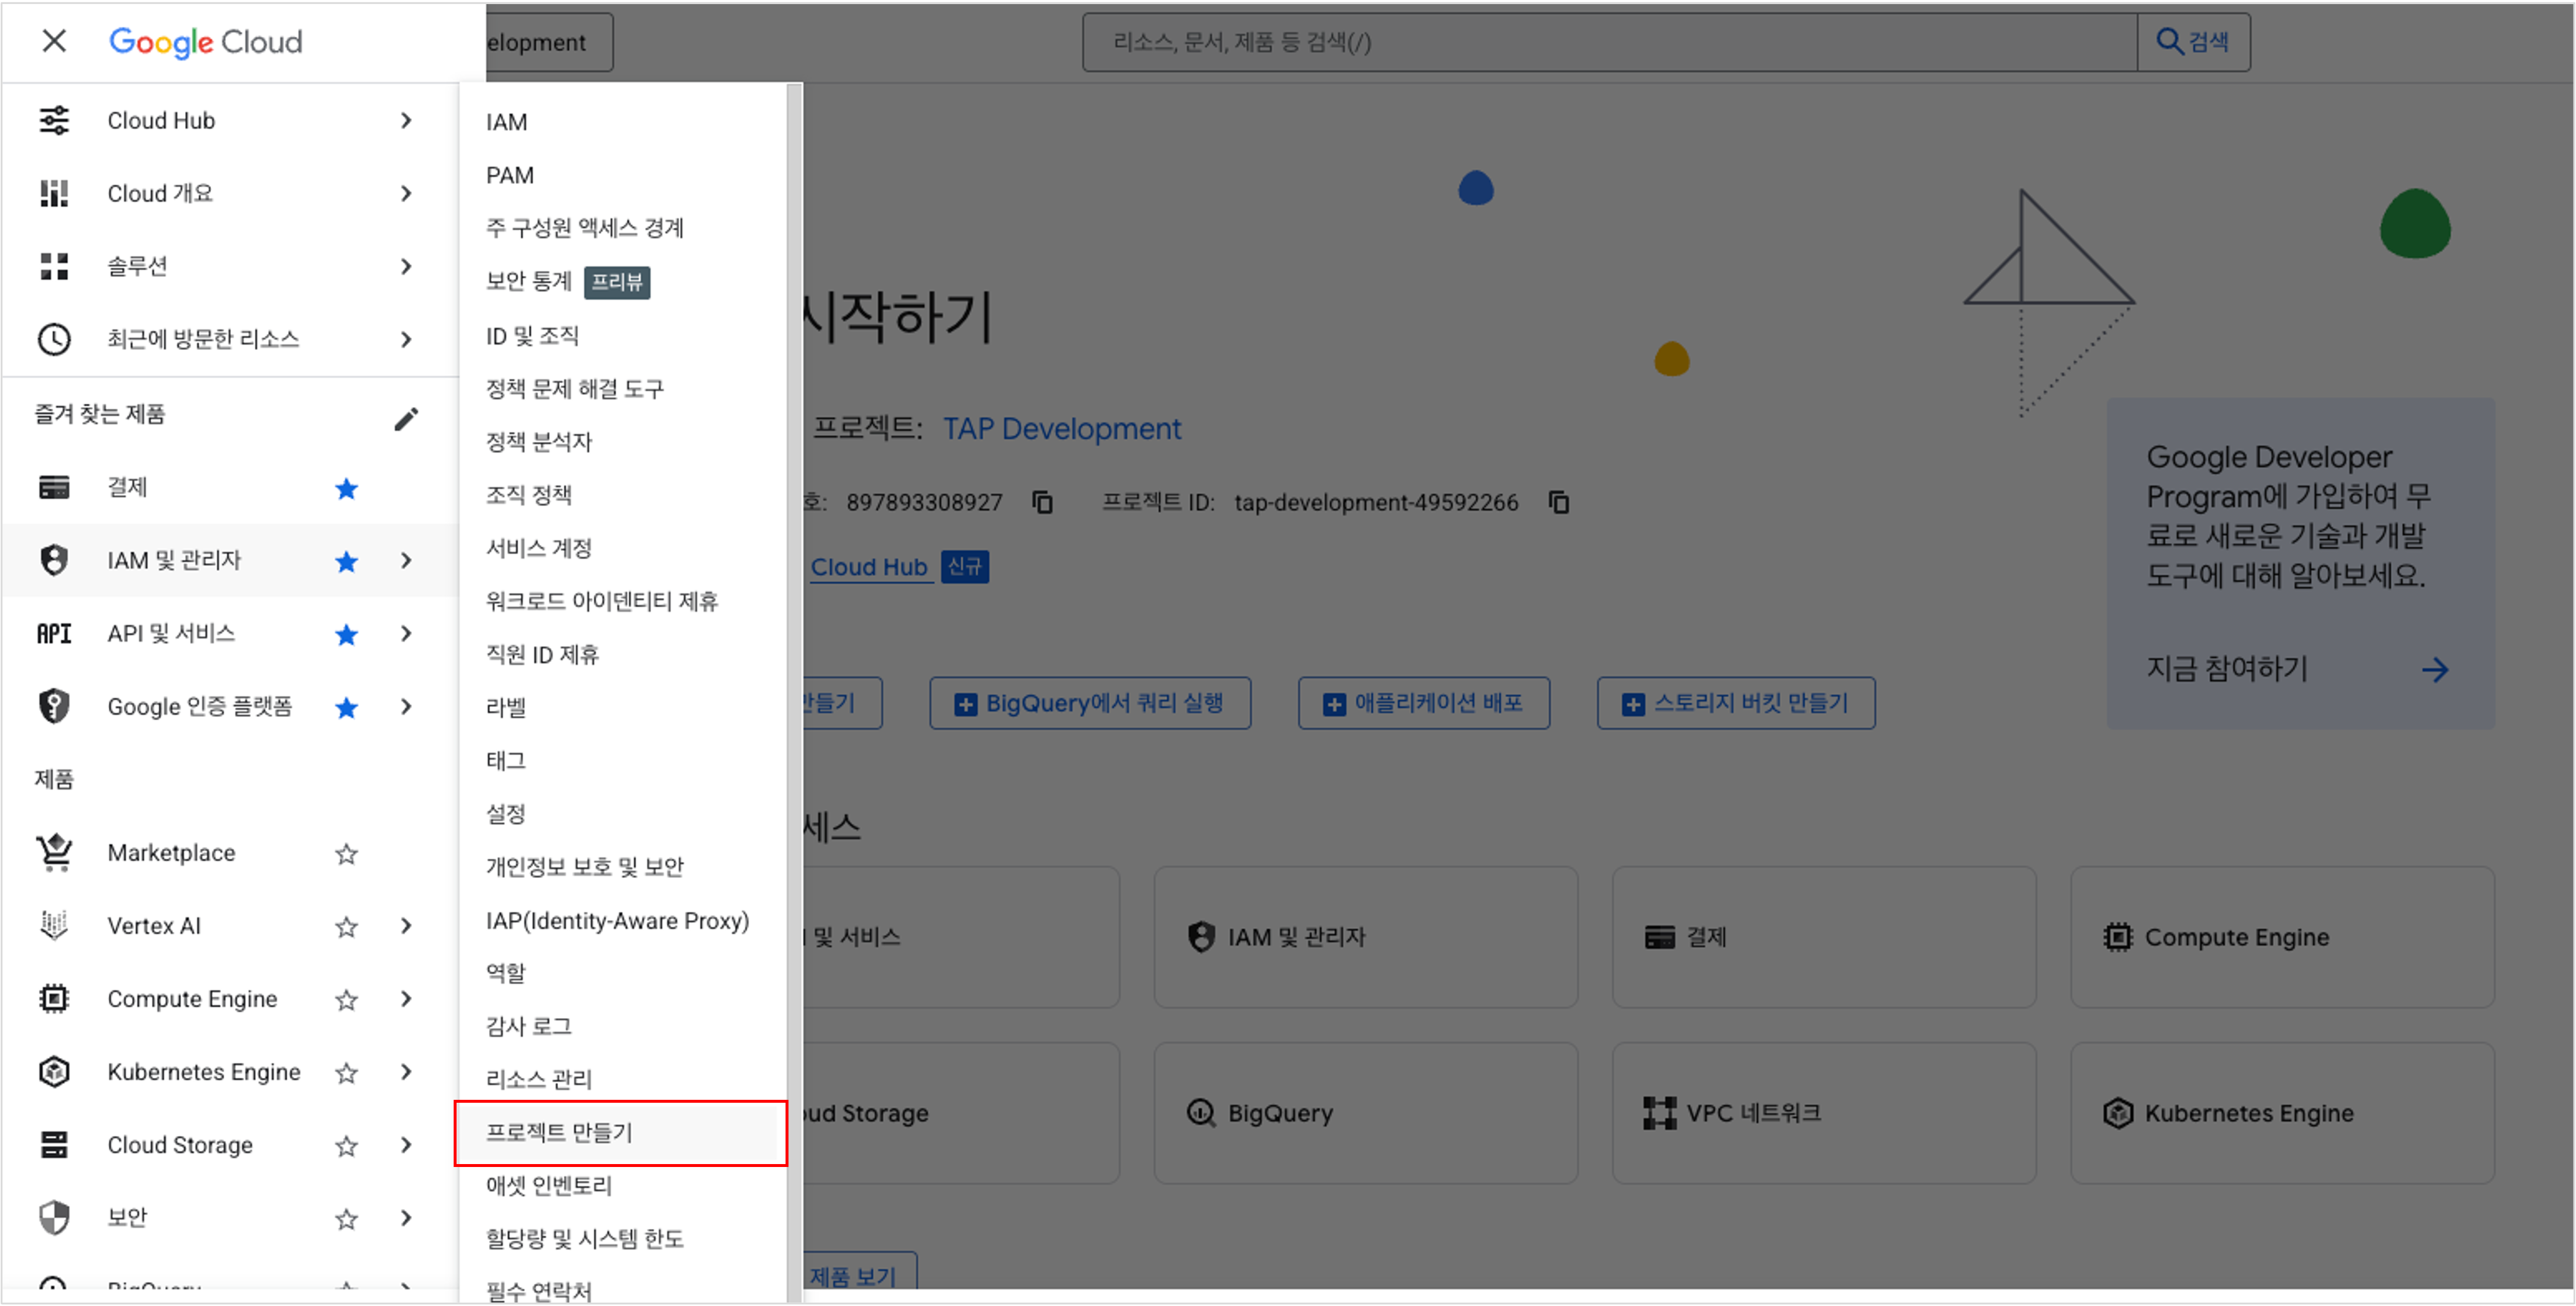Click the Kubernetes Engine hexagon icon
This screenshot has height=1306, width=2576.
[x=54, y=1071]
